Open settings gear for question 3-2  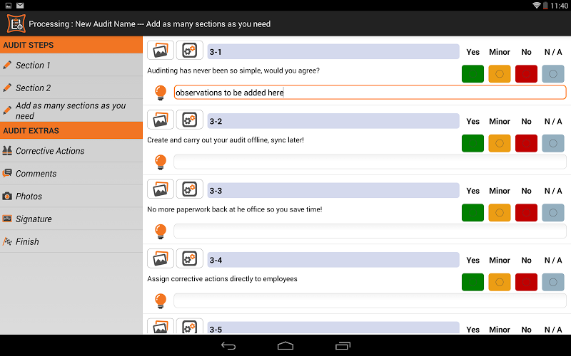(189, 120)
